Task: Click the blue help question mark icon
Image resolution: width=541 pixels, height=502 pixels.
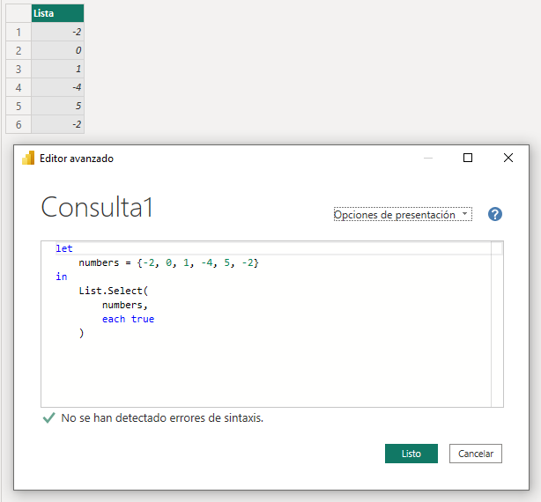Action: pyautogui.click(x=494, y=214)
